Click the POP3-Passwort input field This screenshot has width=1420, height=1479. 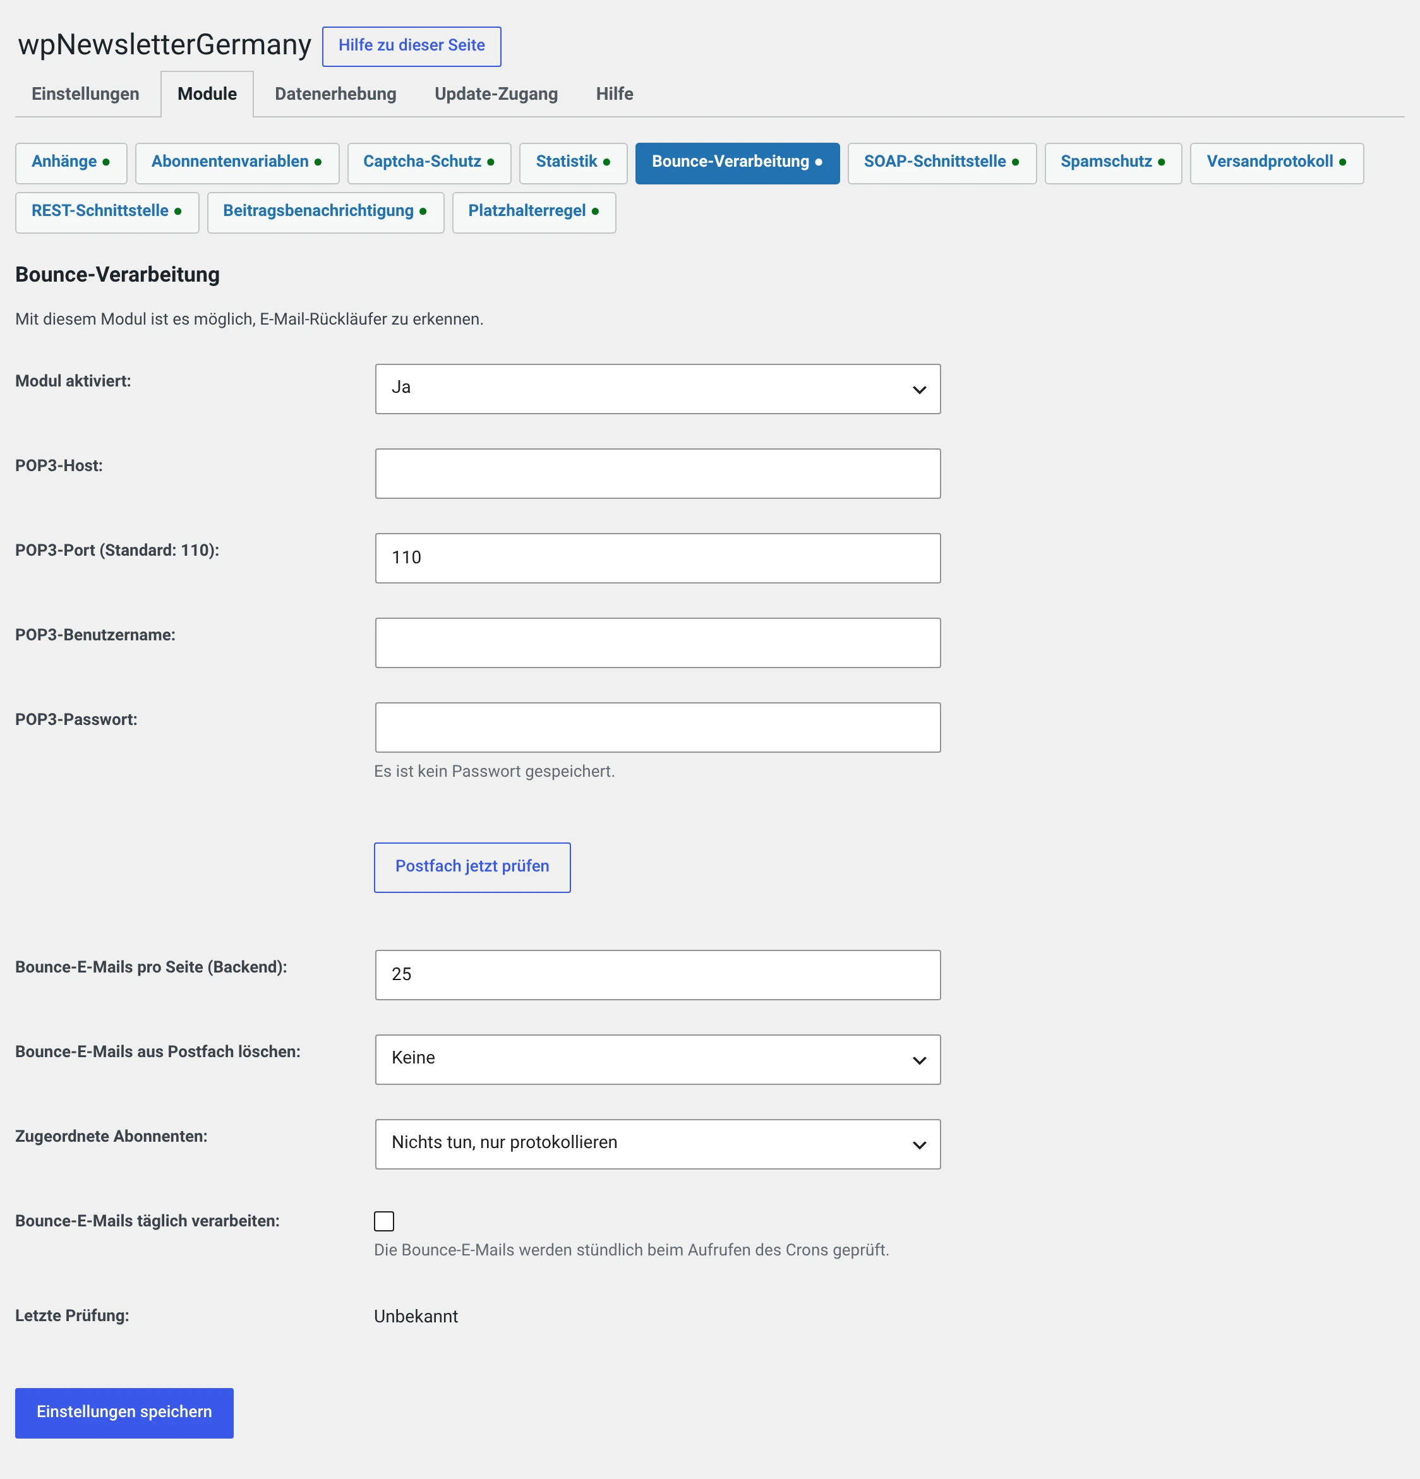[x=658, y=727]
